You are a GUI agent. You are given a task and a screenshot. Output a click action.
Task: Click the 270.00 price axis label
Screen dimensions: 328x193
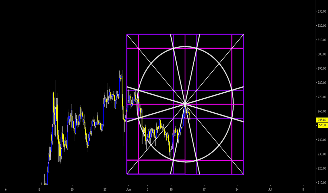coord(322,97)
